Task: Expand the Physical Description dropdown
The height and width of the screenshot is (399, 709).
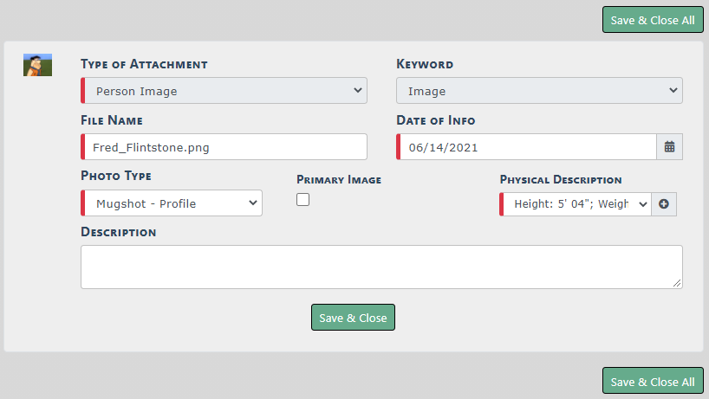Action: (x=576, y=204)
